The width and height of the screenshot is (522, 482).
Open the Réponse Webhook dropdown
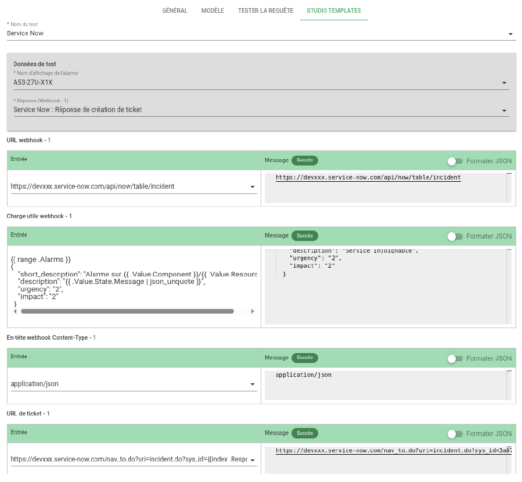click(x=503, y=110)
